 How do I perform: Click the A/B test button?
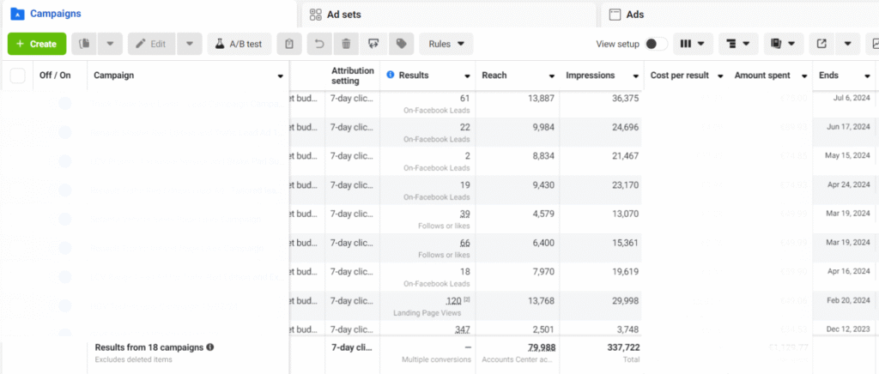(x=239, y=44)
